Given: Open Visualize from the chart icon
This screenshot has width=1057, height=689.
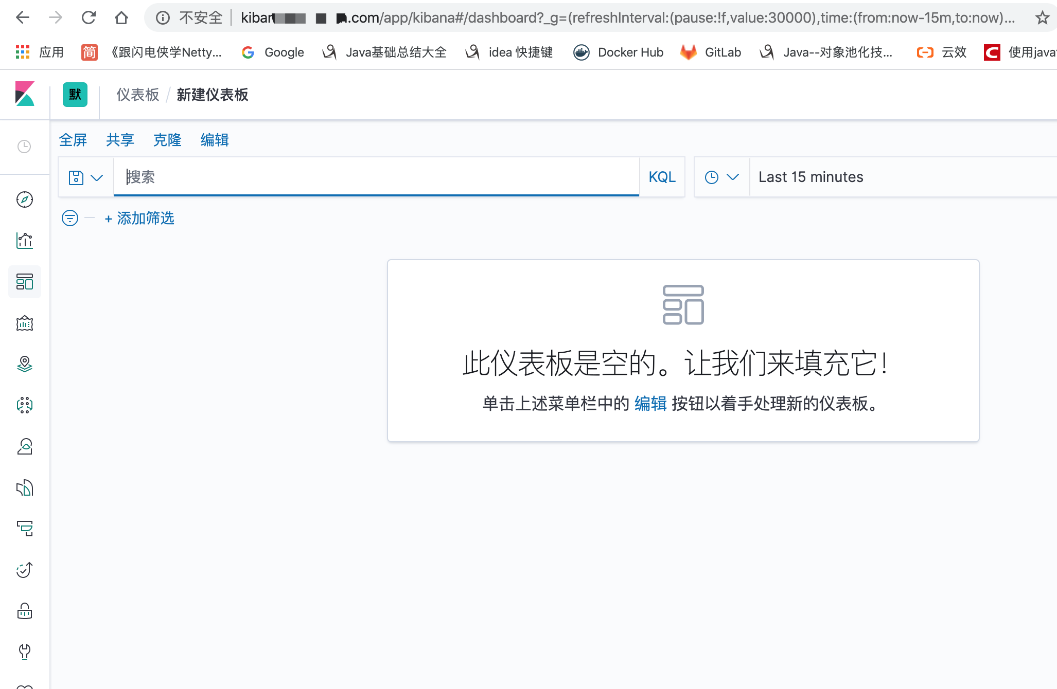Looking at the screenshot, I should coord(25,241).
